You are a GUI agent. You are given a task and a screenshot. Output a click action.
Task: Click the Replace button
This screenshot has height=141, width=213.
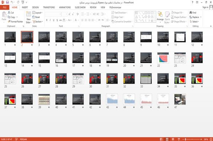[195, 17]
